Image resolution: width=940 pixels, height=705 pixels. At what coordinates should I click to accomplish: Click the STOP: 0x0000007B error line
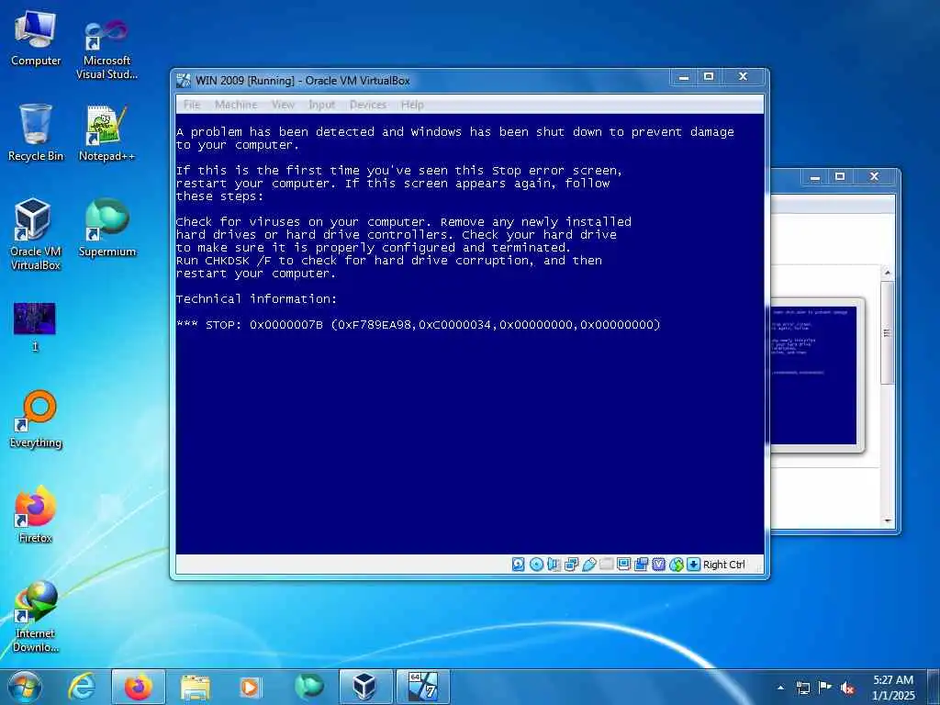tap(419, 325)
